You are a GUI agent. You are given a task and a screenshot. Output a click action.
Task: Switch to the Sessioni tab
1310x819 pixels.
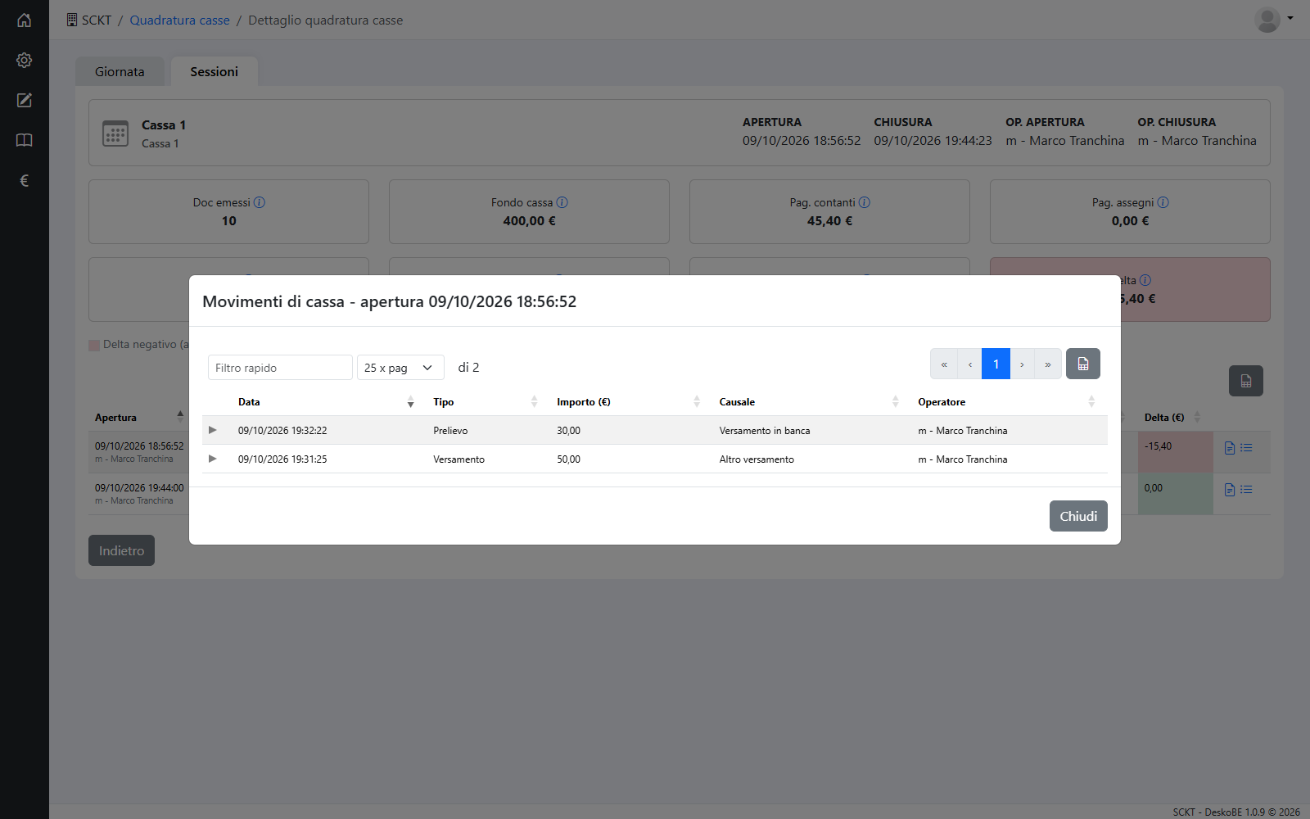215,71
